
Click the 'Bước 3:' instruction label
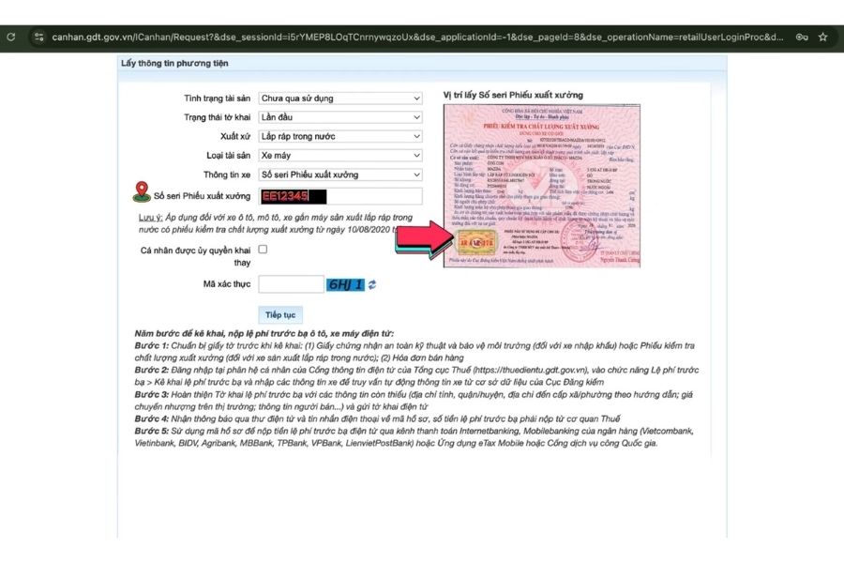pos(152,394)
